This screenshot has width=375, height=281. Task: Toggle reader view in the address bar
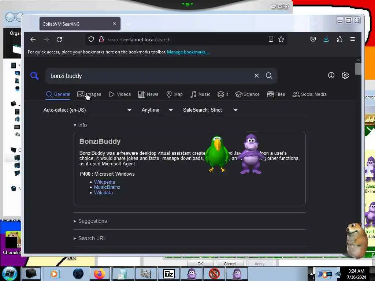coord(271,39)
